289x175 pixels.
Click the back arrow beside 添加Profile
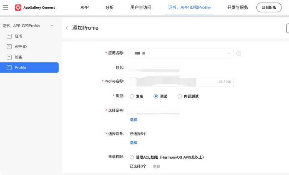(67, 28)
